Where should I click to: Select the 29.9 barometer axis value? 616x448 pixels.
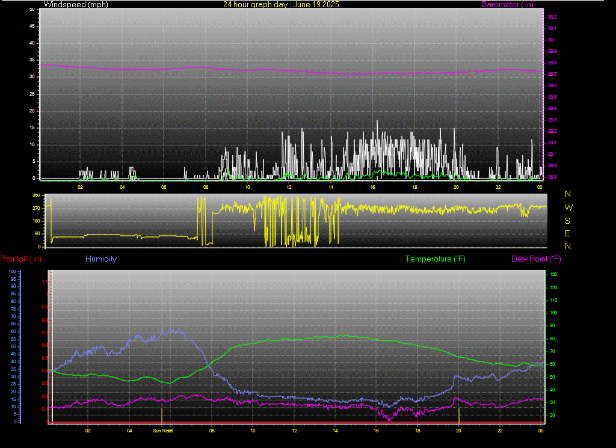coord(552,51)
